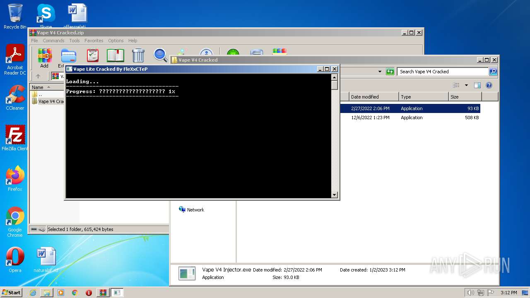530x298 pixels.
Task: Open the naturalof.rtf desktop document
Action: [46, 260]
